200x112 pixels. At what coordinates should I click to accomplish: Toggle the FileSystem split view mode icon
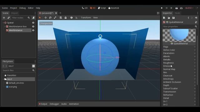33,66
